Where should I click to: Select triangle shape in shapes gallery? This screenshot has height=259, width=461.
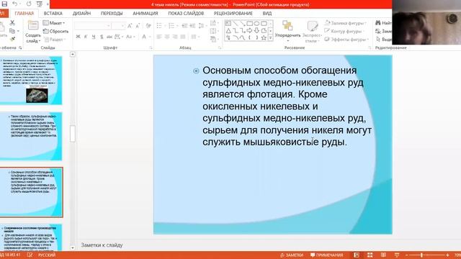(228, 30)
